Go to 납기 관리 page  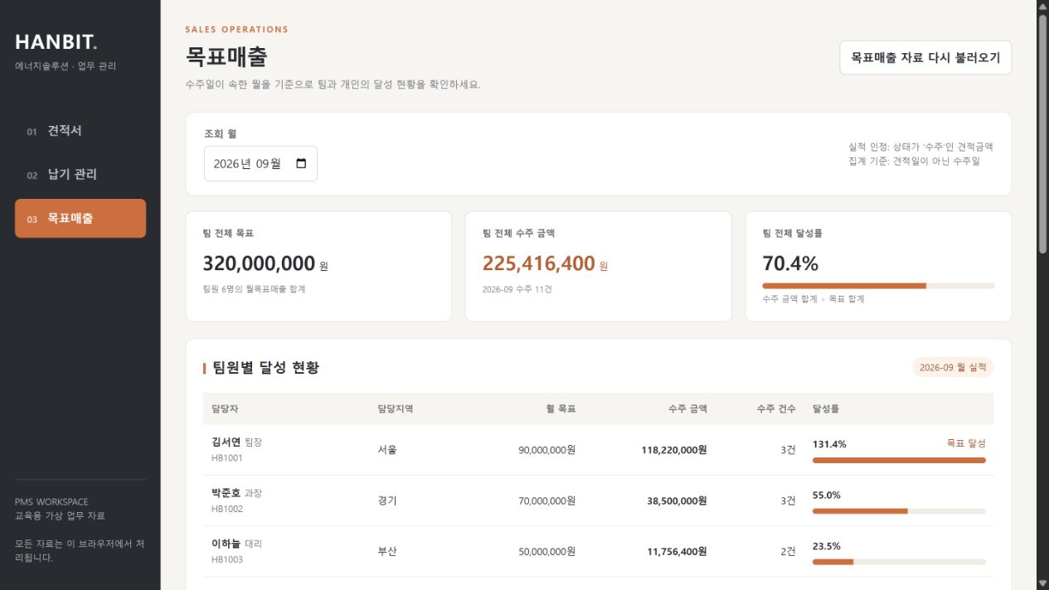(80, 175)
